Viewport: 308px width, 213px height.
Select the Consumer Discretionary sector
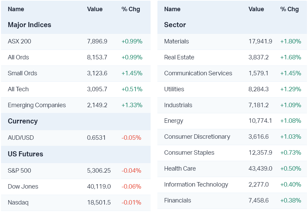point(197,137)
